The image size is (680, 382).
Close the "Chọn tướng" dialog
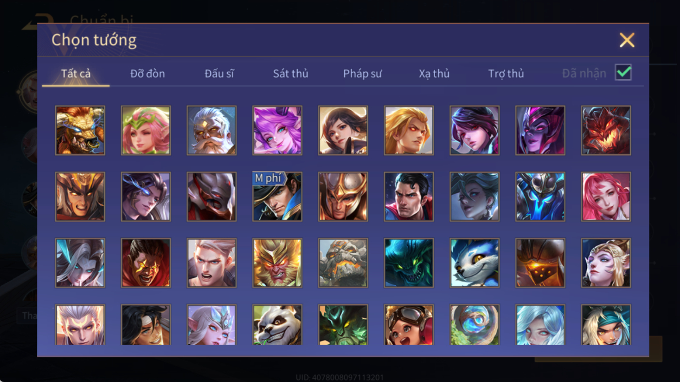click(627, 40)
